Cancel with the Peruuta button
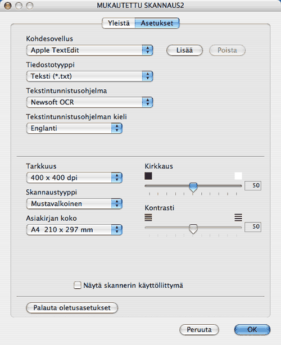This screenshot has width=281, height=345. click(199, 330)
